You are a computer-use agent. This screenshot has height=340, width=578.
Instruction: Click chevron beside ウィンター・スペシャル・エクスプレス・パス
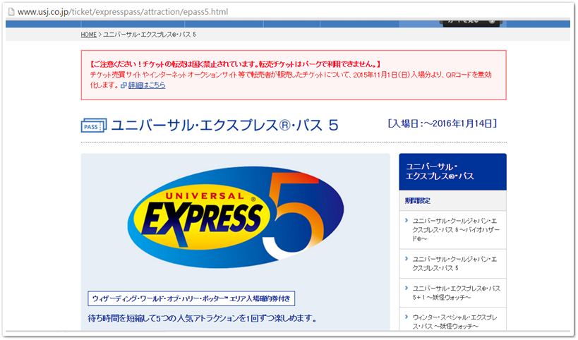(407, 317)
